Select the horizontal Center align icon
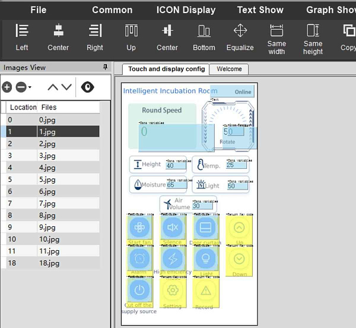356x328 pixels. pyautogui.click(x=58, y=37)
